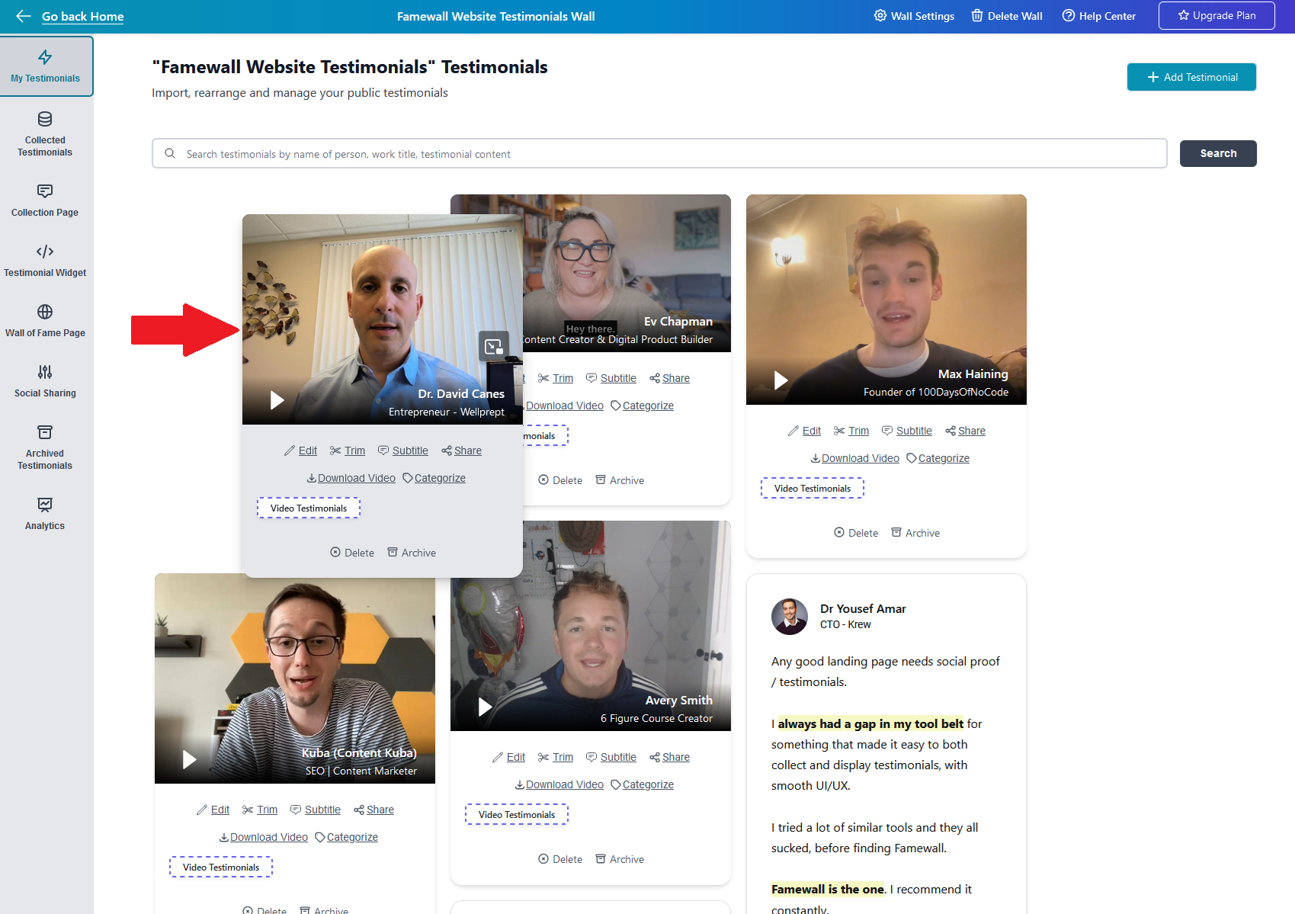Screen dimensions: 1295x914
Task: Open the Testimonial Widget code icon
Action: (45, 252)
